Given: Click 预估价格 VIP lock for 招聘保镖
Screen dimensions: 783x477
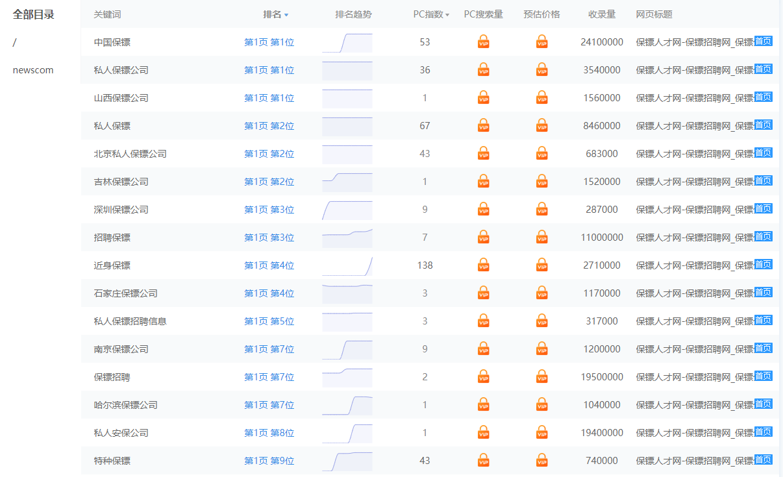Looking at the screenshot, I should 542,238.
